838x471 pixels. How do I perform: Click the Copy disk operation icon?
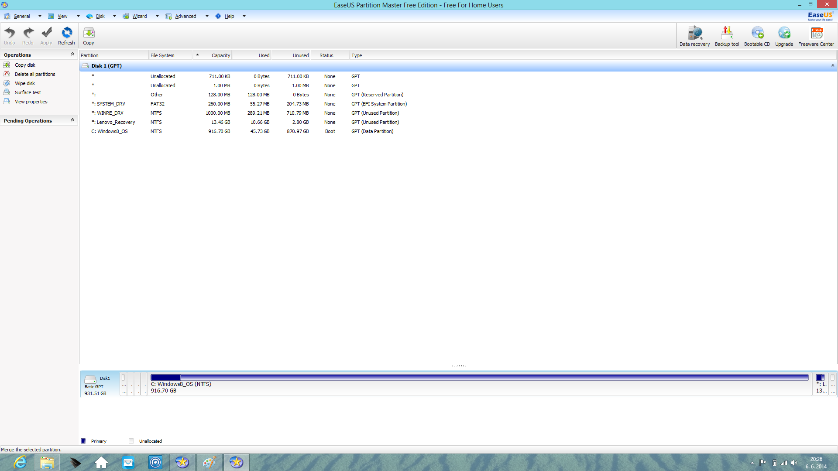point(7,65)
